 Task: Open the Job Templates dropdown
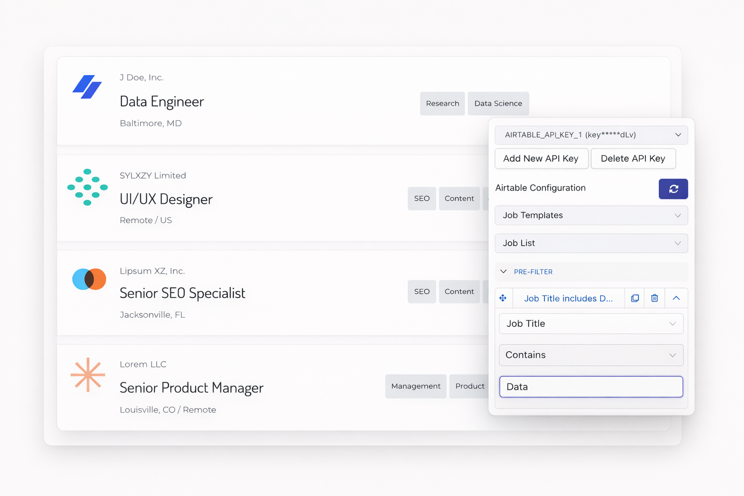591,216
